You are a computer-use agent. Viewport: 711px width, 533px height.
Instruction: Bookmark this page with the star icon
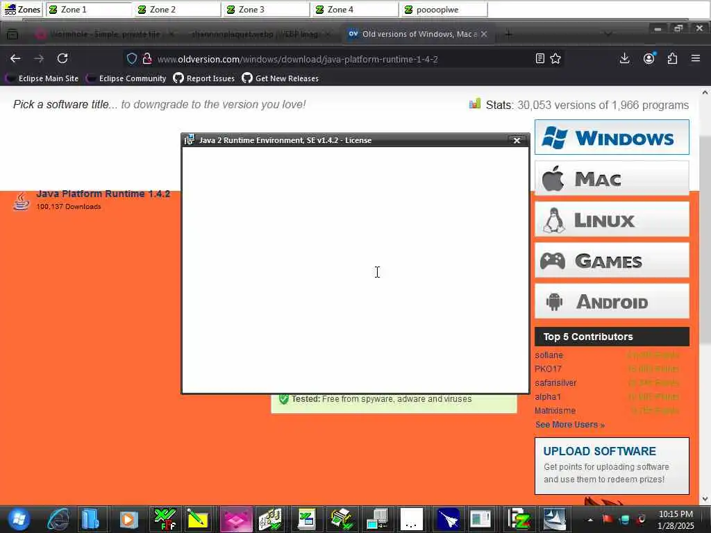[555, 58]
